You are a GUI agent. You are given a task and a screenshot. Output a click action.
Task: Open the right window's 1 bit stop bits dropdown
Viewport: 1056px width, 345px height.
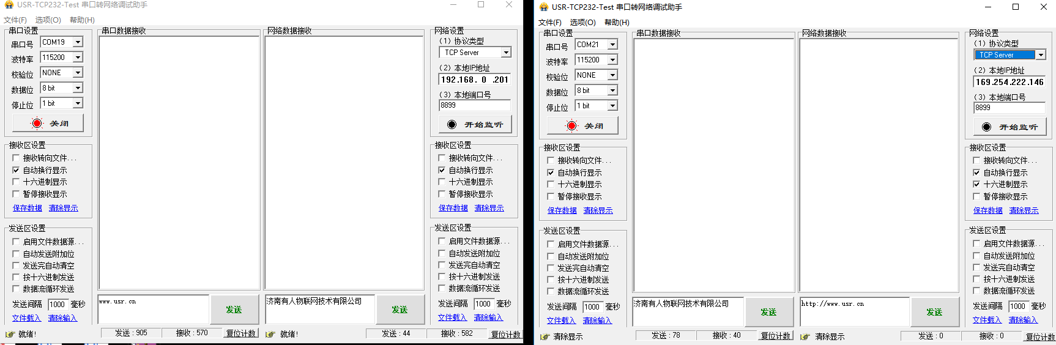click(x=612, y=106)
